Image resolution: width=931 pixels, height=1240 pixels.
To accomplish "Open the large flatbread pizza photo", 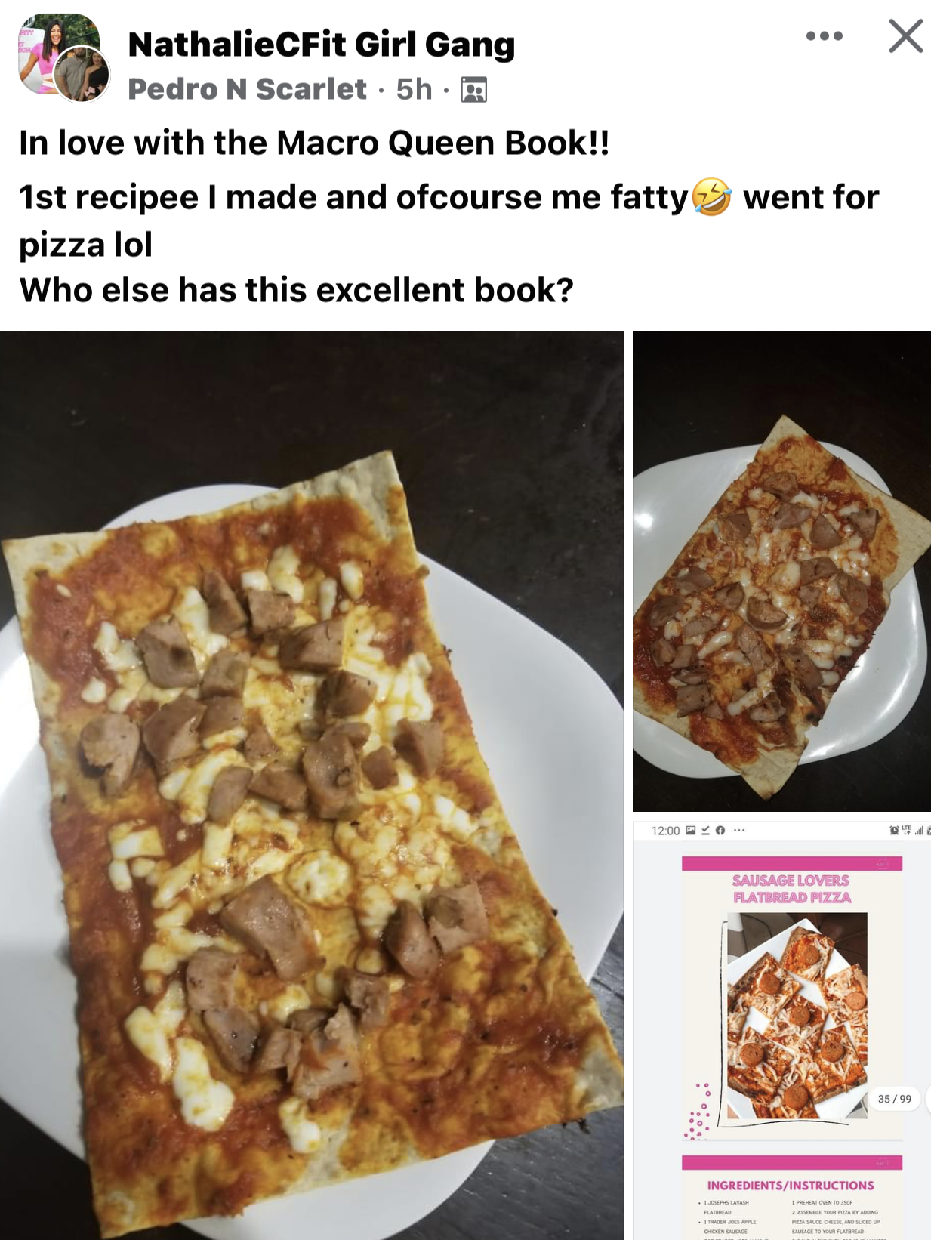I will 312,785.
